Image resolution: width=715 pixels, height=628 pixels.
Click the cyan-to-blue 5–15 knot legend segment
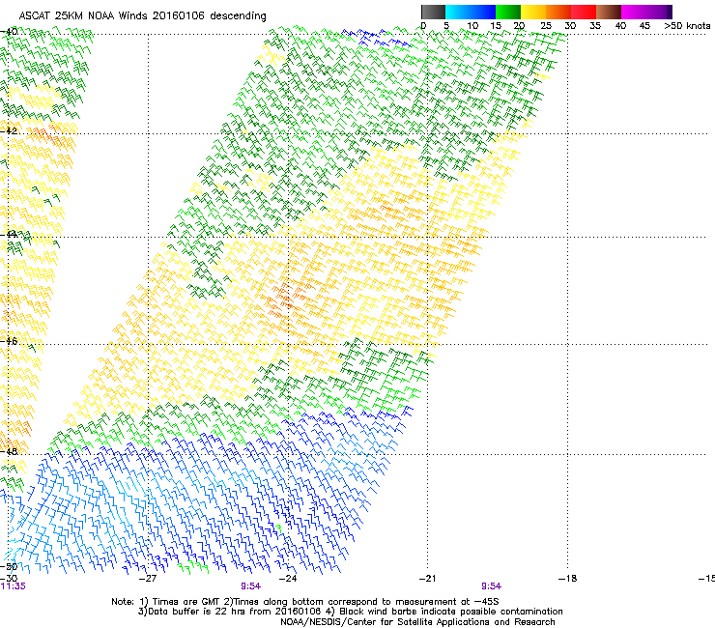point(471,12)
